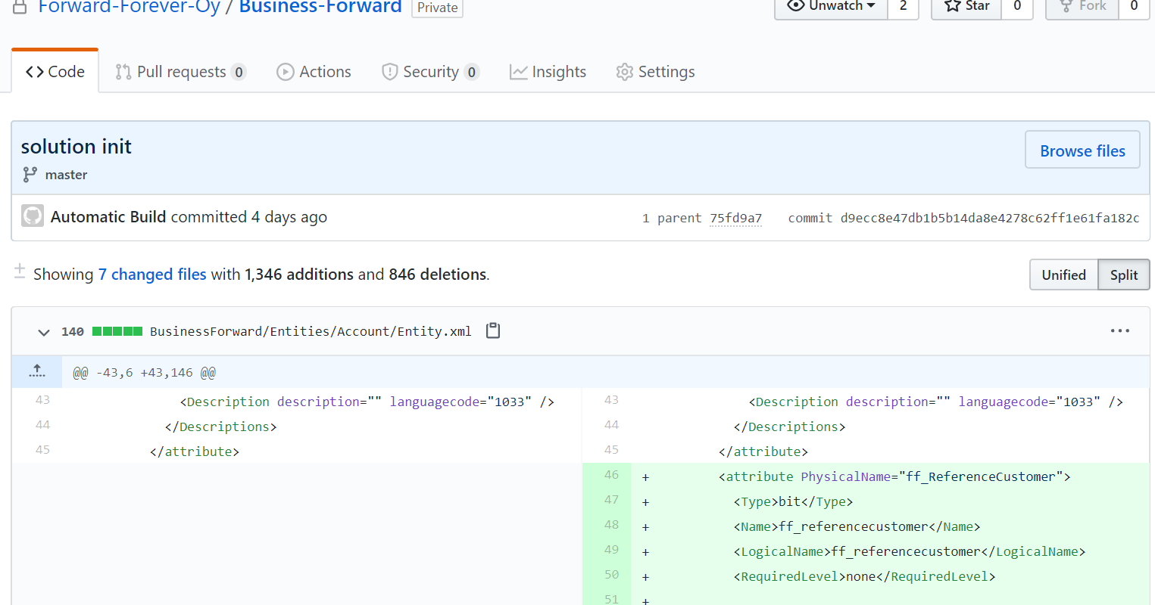Open parent commit 75fd9a7
Screen dimensions: 1155x605
pyautogui.click(x=735, y=218)
